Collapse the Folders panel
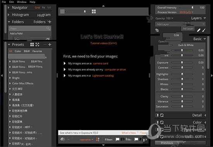Screen dimensions: 213x147 (x=9, y=22)
